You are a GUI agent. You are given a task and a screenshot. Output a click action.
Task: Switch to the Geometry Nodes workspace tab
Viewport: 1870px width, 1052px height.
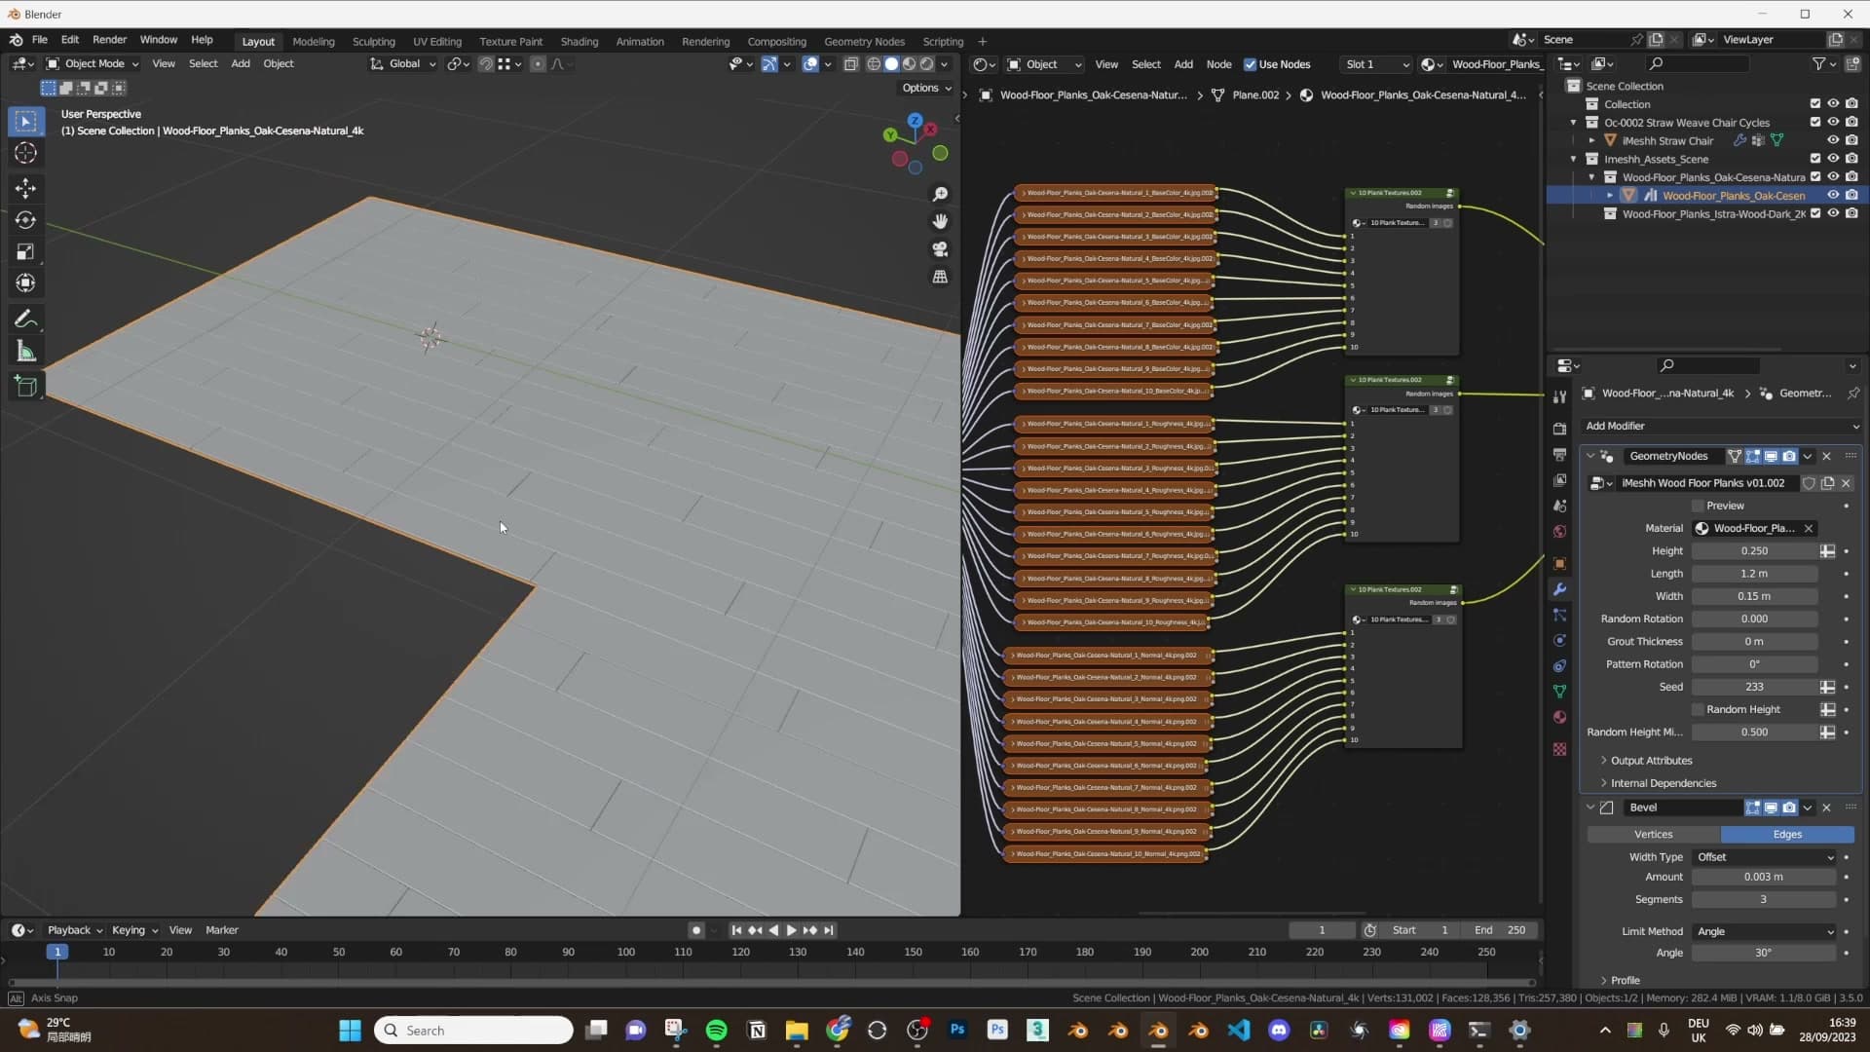[864, 42]
